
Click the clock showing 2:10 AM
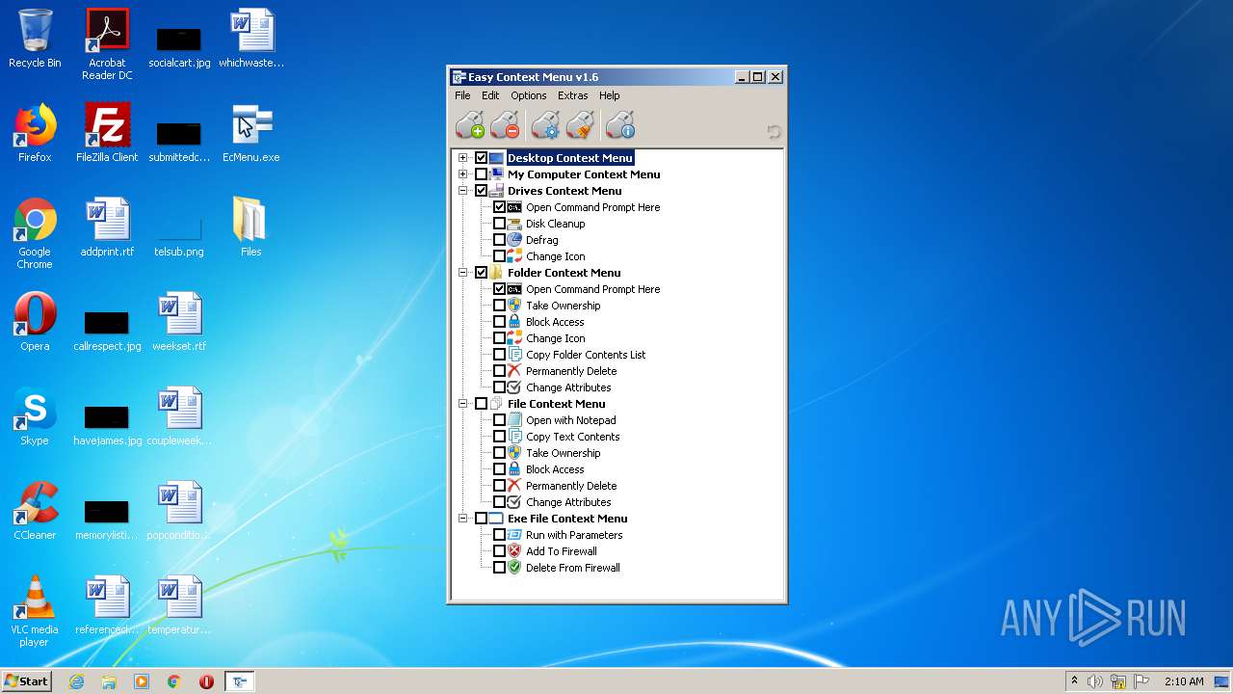tap(1184, 681)
